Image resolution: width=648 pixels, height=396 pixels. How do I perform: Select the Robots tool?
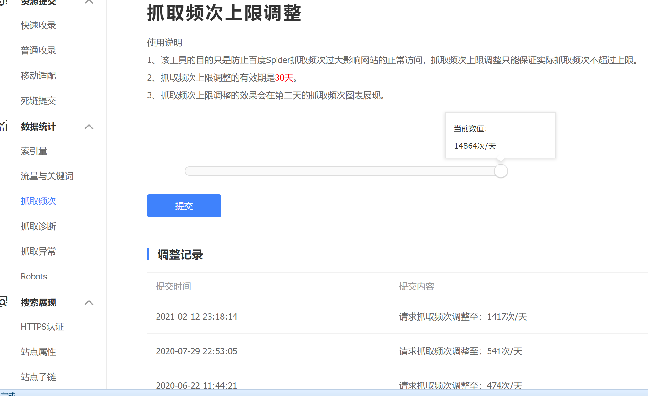pyautogui.click(x=33, y=276)
